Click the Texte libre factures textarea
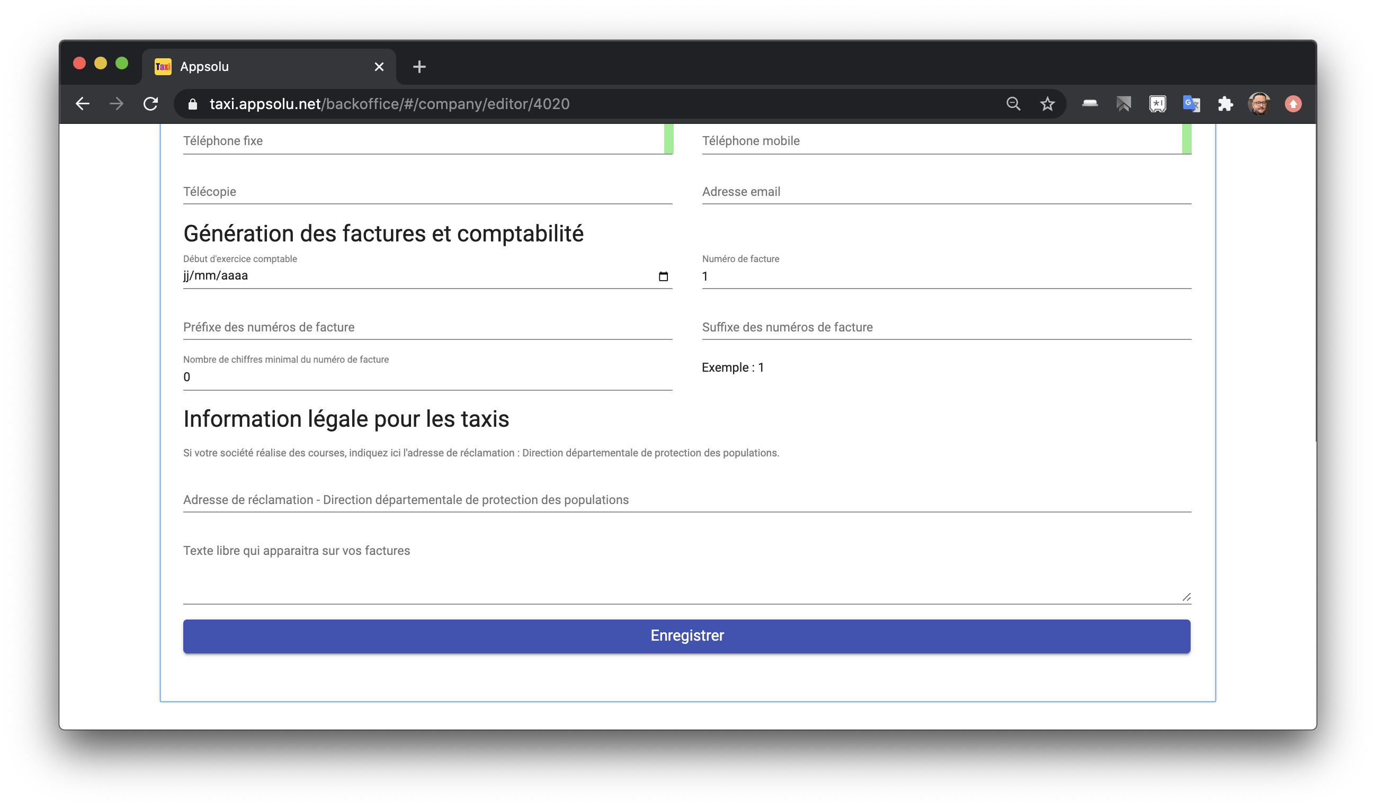The height and width of the screenshot is (808, 1376). point(686,570)
